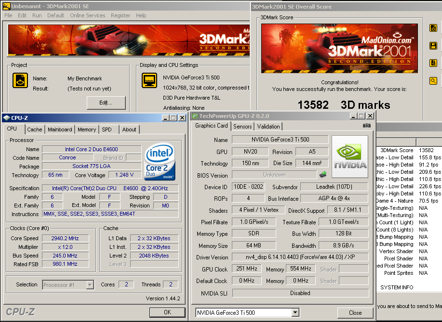
Task: Click the yellow Project document icon
Action: 20,80
